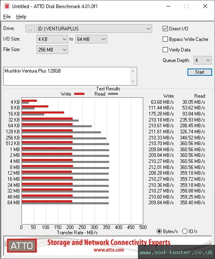Click the Read column header in results
Image resolution: width=215 pixels, height=259 pixels.
pos(200,96)
